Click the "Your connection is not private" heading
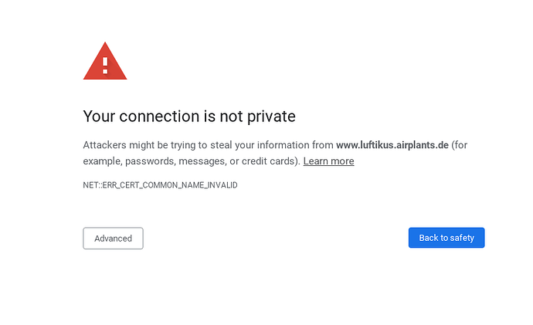The width and height of the screenshot is (533, 325). [x=189, y=117]
